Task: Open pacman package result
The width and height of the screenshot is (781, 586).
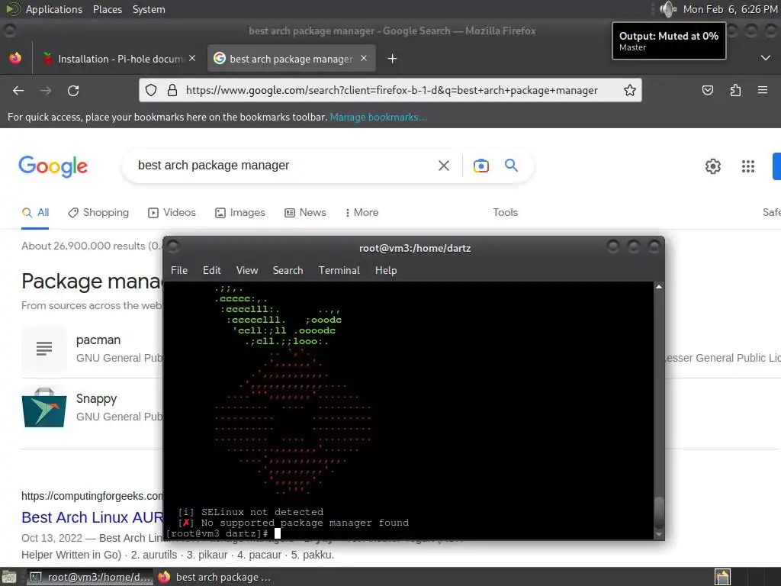Action: coord(98,340)
